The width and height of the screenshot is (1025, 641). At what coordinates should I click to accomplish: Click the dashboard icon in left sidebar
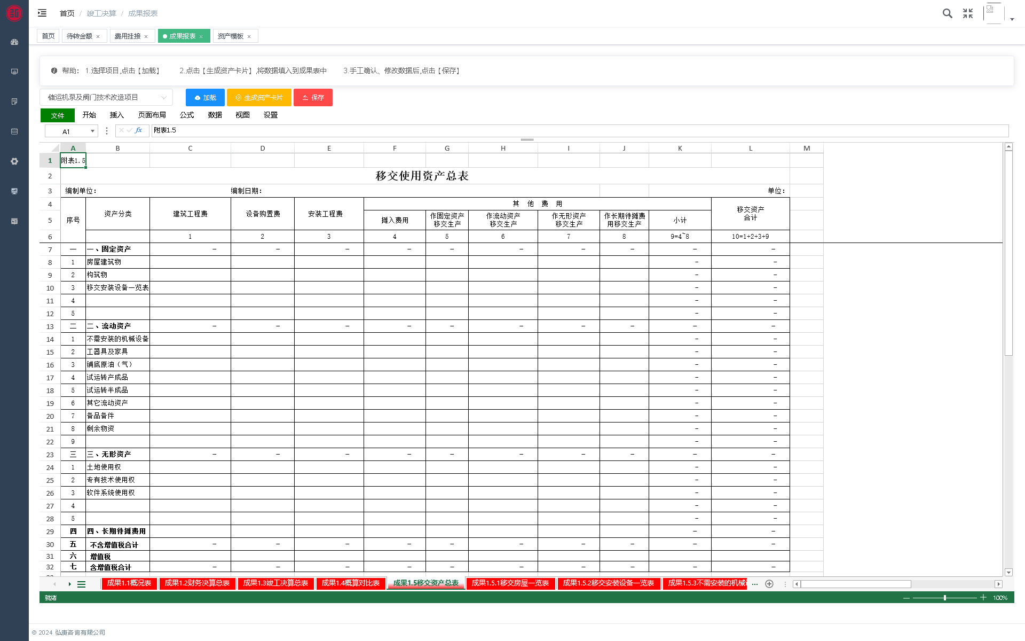[x=14, y=42]
